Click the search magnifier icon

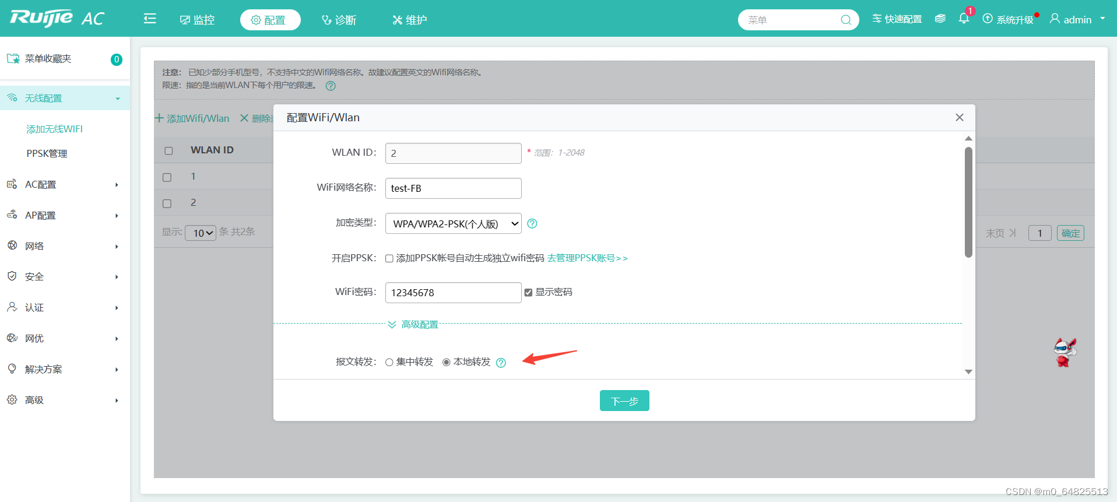846,20
